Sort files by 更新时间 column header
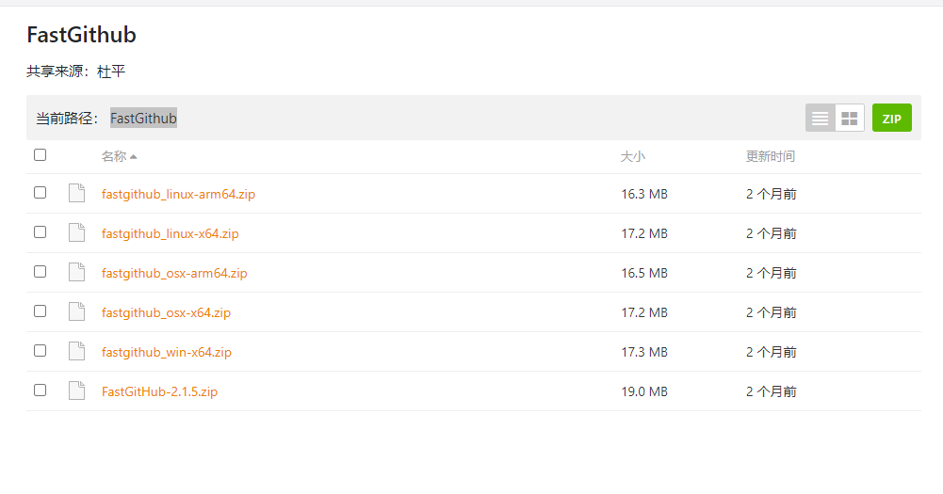 tap(771, 156)
